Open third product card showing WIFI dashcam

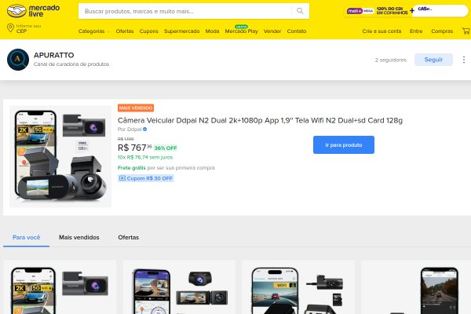point(298,287)
